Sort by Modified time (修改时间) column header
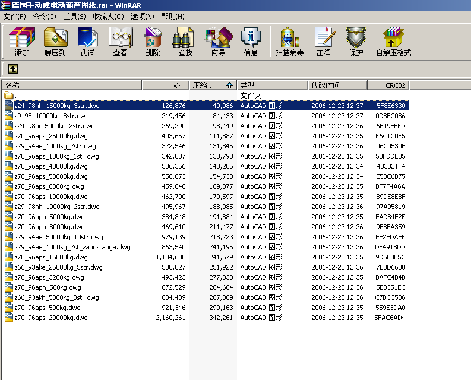Image resolution: width=471 pixels, height=380 pixels. [x=337, y=85]
